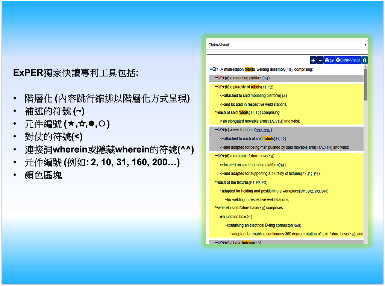The image size is (385, 286).
Task: Click '^^wherein said fixture base' comprises line
Action: point(249,208)
